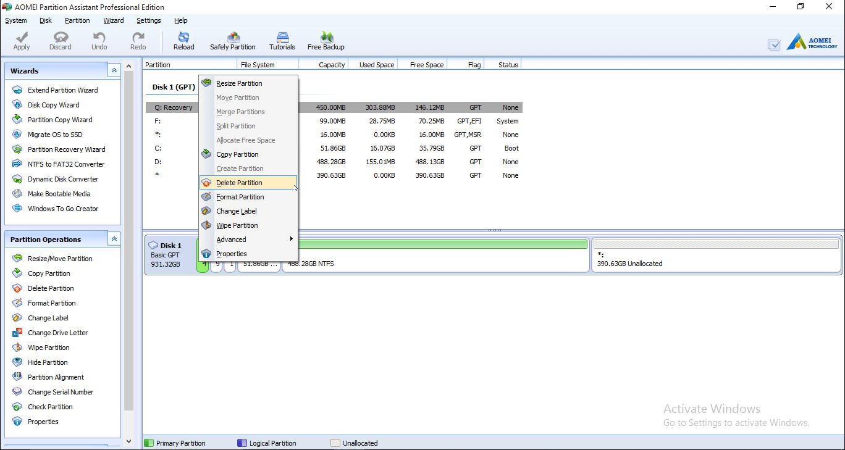This screenshot has width=845, height=450.
Task: Click Properties in Partition Operations sidebar
Action: tap(35, 422)
